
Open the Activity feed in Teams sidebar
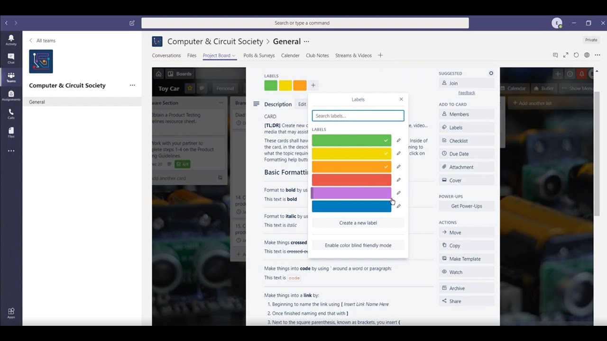pos(11,40)
